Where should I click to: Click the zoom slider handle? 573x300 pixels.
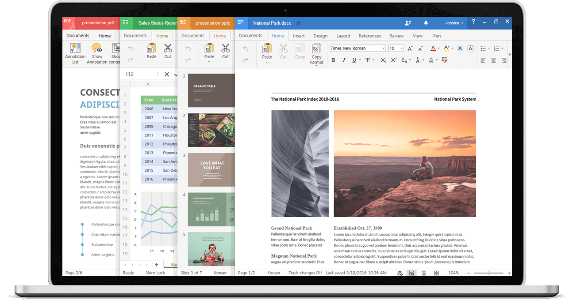[x=489, y=273]
